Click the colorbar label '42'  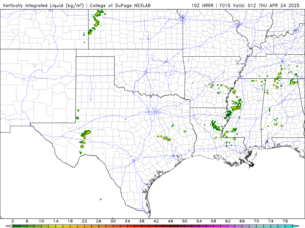click(x=156, y=221)
